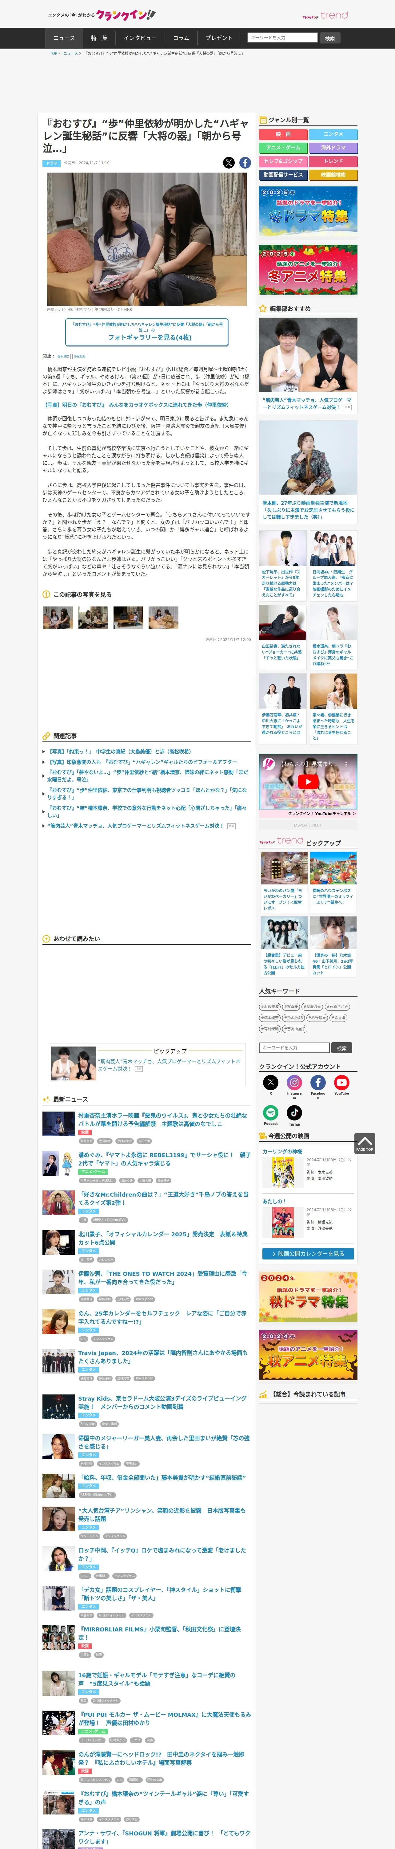This screenshot has height=1849, width=395.
Task: Open the ILLIT セルカ pickup thumbnail
Action: click(284, 933)
